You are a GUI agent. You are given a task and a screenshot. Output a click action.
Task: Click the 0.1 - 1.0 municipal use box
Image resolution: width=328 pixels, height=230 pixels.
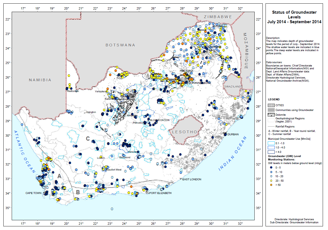pyautogui.click(x=271, y=143)
